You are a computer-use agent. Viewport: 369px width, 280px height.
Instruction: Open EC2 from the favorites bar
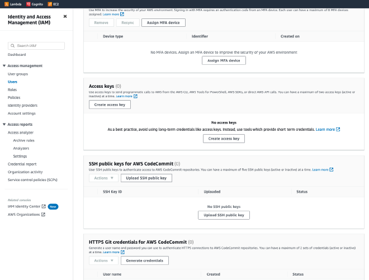point(49,4)
